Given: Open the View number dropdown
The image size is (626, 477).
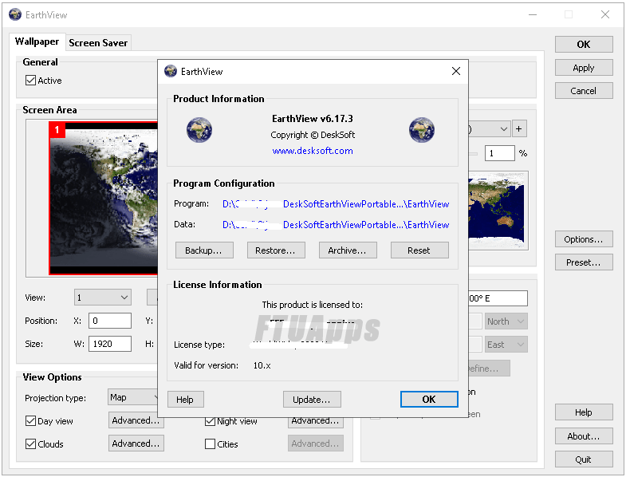Looking at the screenshot, I should [103, 298].
